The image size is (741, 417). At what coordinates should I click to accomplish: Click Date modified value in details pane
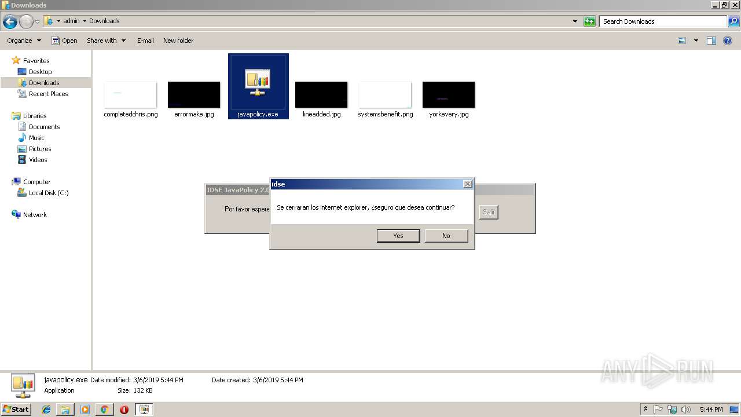tap(158, 380)
